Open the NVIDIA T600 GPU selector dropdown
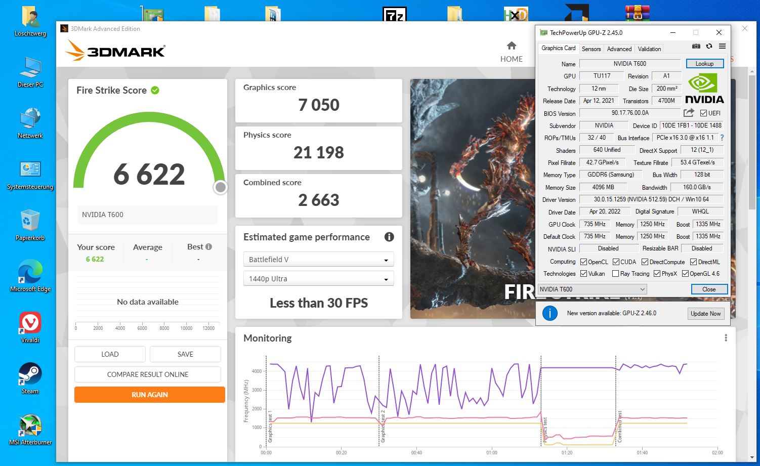This screenshot has height=466, width=760. pyautogui.click(x=592, y=289)
